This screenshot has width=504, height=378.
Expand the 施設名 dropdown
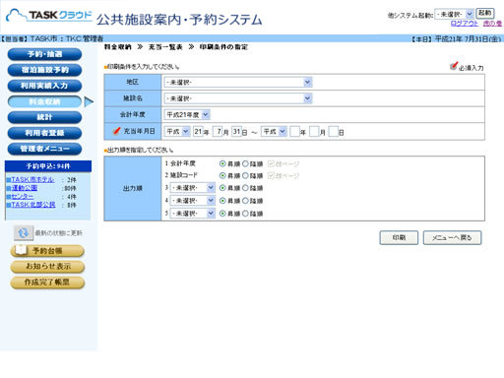tap(238, 98)
